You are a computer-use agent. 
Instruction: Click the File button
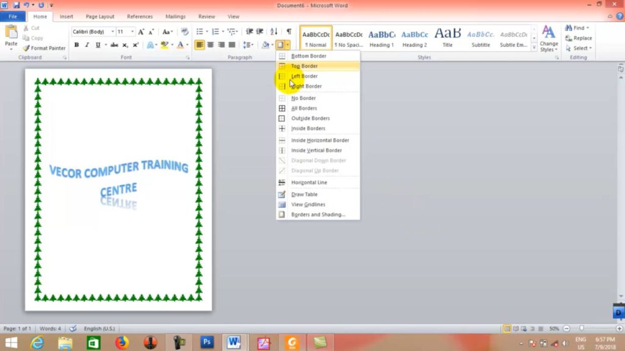click(x=13, y=16)
